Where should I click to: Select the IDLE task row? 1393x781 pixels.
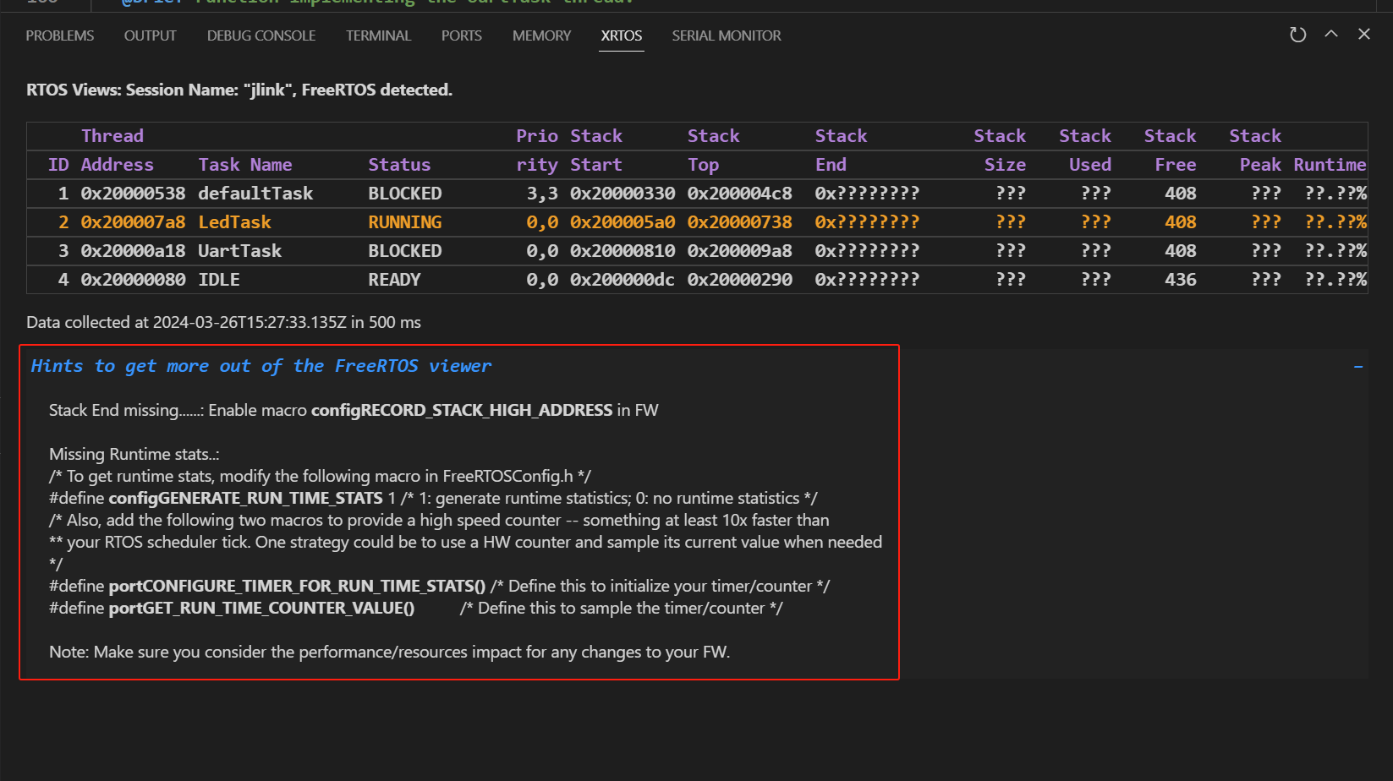click(697, 280)
